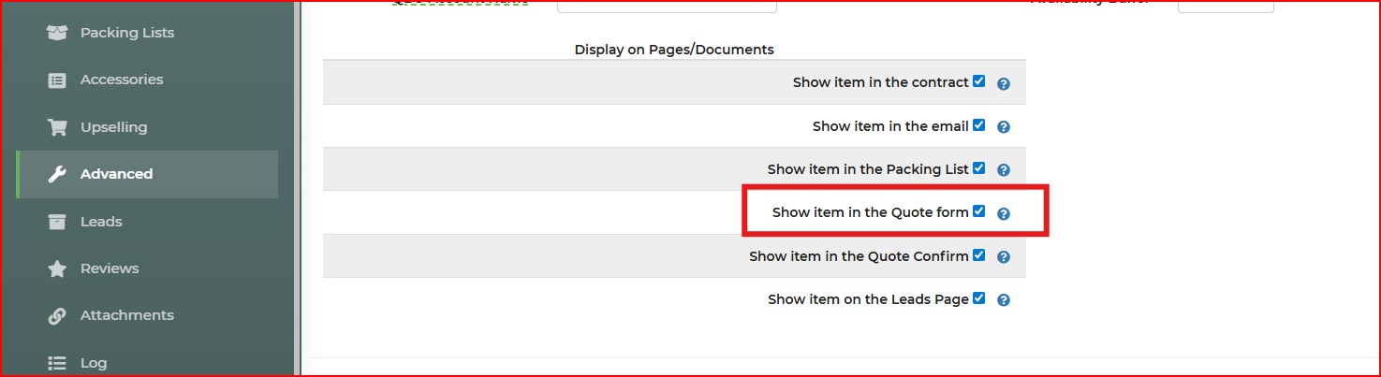Image resolution: width=1381 pixels, height=377 pixels.
Task: Click the Attachments link chain icon
Action: pyautogui.click(x=57, y=316)
